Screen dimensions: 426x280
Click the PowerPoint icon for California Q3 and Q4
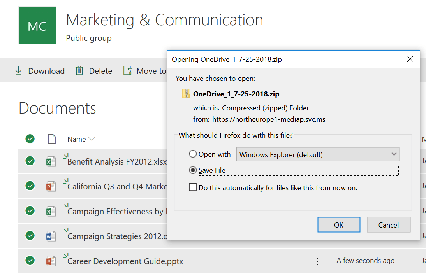point(51,186)
